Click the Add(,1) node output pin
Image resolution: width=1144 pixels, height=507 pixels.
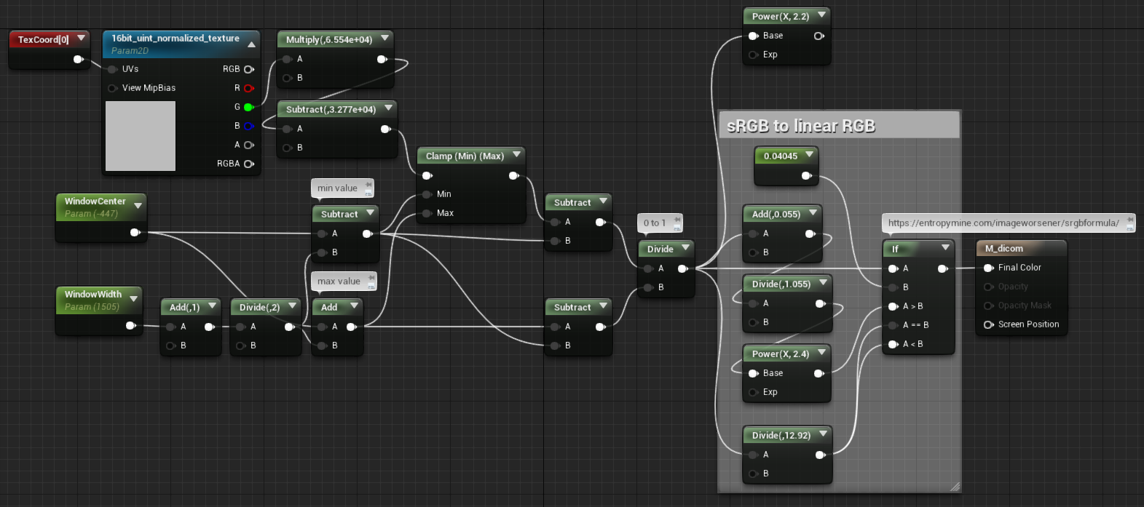click(x=209, y=327)
